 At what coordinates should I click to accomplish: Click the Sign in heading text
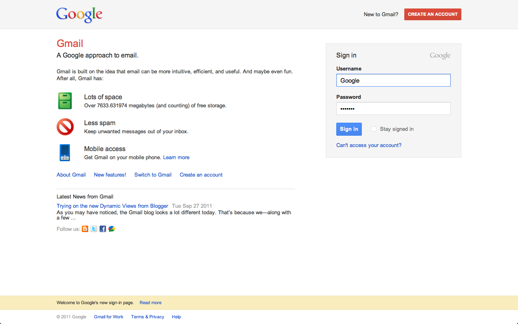[346, 55]
